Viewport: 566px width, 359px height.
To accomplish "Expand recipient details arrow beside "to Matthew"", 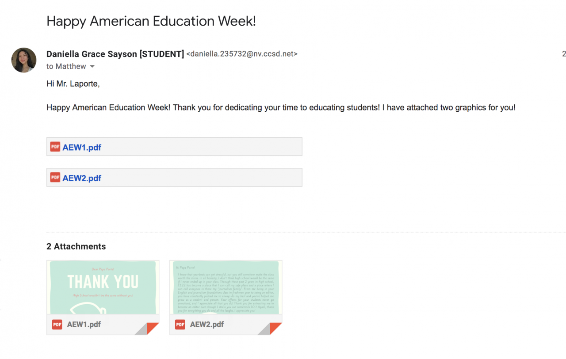I will (92, 67).
